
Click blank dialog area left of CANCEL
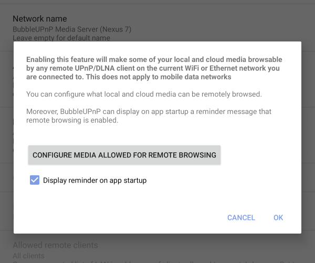point(121,217)
